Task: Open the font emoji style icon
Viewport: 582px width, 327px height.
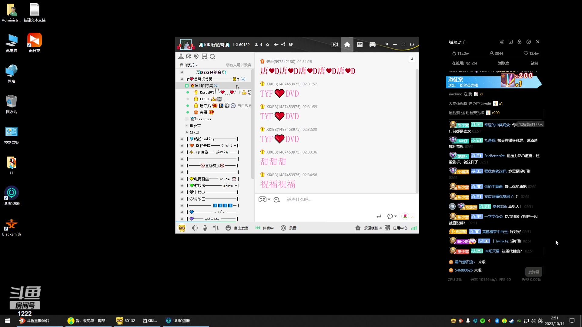Action: pyautogui.click(x=277, y=200)
